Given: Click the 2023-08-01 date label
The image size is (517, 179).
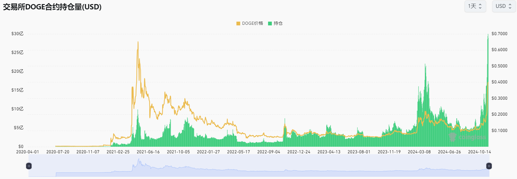Looking at the screenshot, I should click(x=359, y=152).
